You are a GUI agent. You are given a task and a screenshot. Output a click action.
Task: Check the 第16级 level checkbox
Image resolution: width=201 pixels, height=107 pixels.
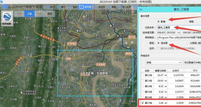[143, 97]
